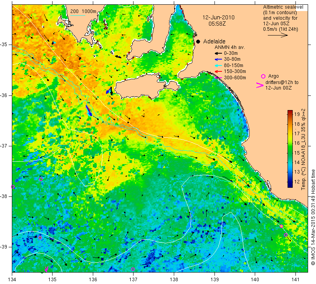Click the Argo float marker on the 134E map edge
The image size is (316, 284).
[x=13, y=187]
